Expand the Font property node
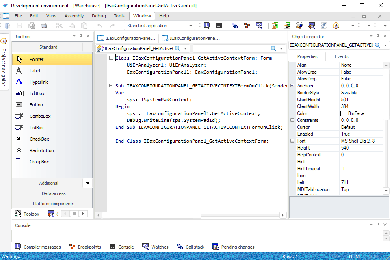Viewport: 390px width, 260px height. 292,141
